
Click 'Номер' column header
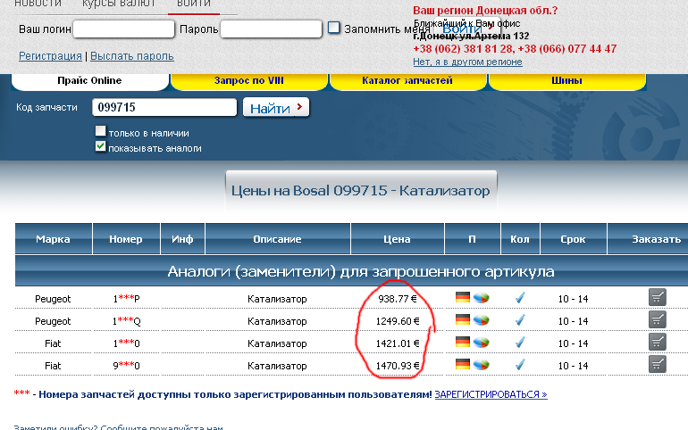click(126, 239)
